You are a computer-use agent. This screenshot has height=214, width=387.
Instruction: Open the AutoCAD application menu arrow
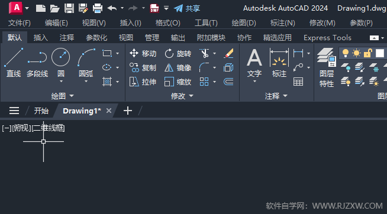[x=27, y=8]
